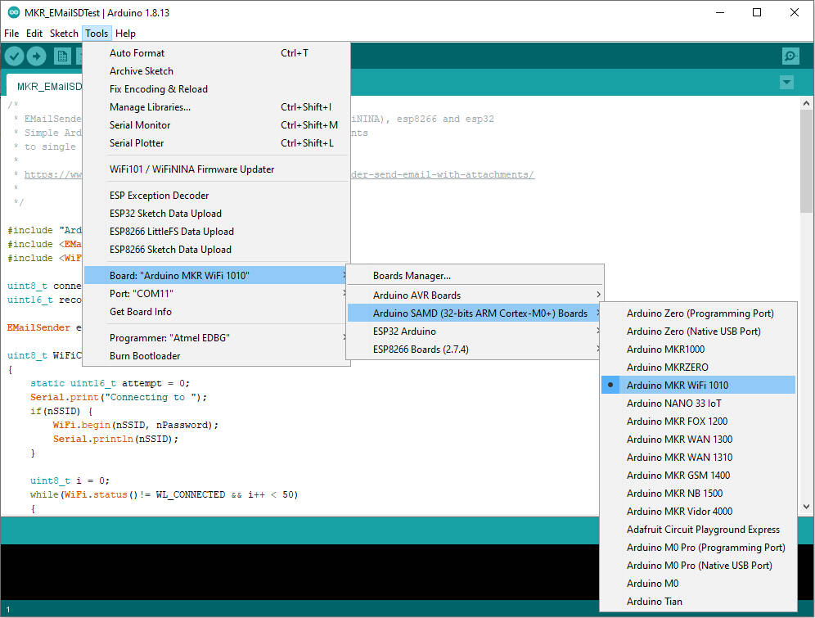Click the Upload arrow toolbar icon
The width and height of the screenshot is (815, 618).
point(36,56)
